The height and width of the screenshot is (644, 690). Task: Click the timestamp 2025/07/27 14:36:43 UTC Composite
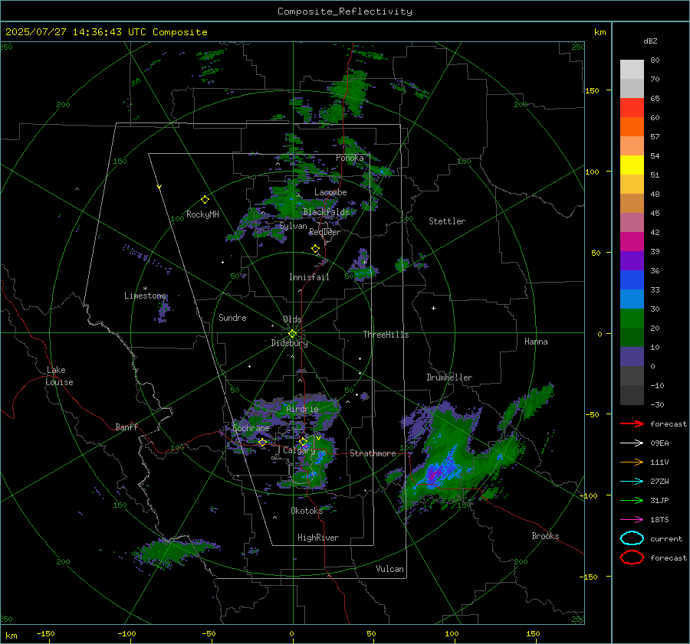[106, 32]
